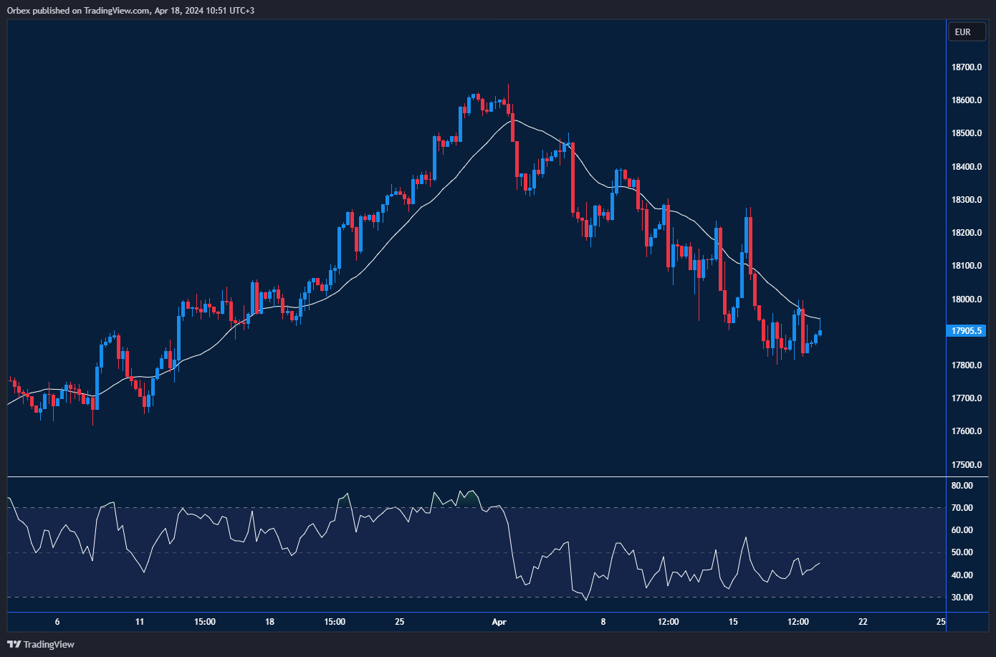This screenshot has width=996, height=657.
Task: Click the RSI 80.00 scale label
Action: [962, 486]
